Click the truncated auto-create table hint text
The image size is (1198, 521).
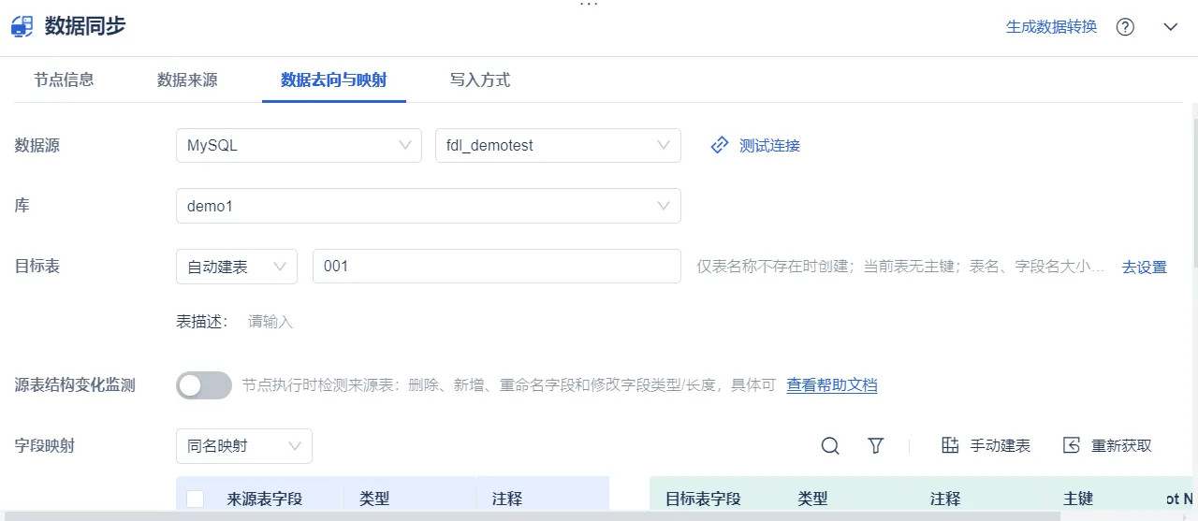(x=900, y=267)
